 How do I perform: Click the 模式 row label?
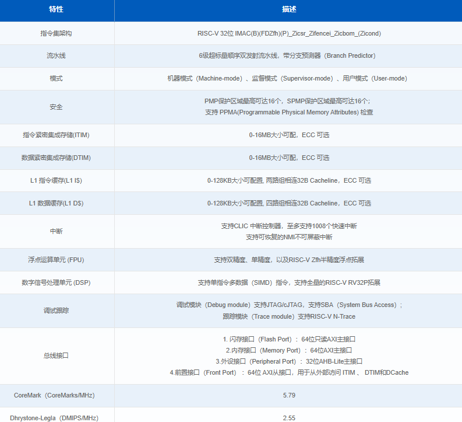(57, 78)
